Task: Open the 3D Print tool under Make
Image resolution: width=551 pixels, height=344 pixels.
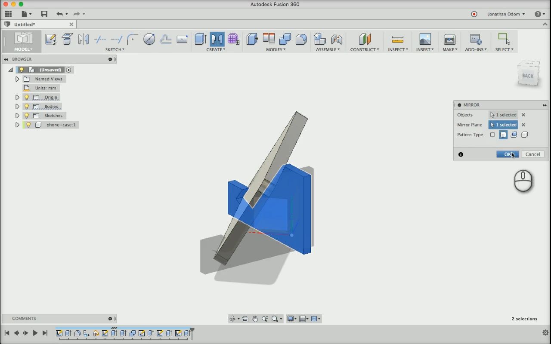Action: tap(449, 39)
